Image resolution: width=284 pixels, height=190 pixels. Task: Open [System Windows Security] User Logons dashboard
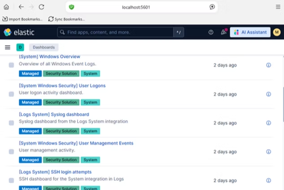[x=62, y=86]
